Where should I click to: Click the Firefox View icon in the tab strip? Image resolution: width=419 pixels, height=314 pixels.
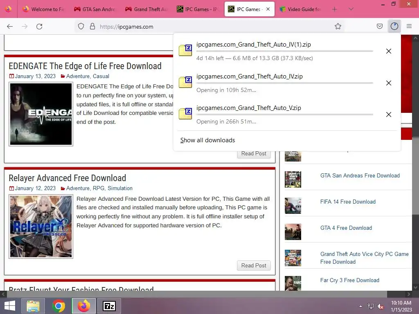tap(8, 9)
